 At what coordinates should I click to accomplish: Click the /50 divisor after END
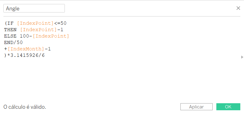(18, 42)
